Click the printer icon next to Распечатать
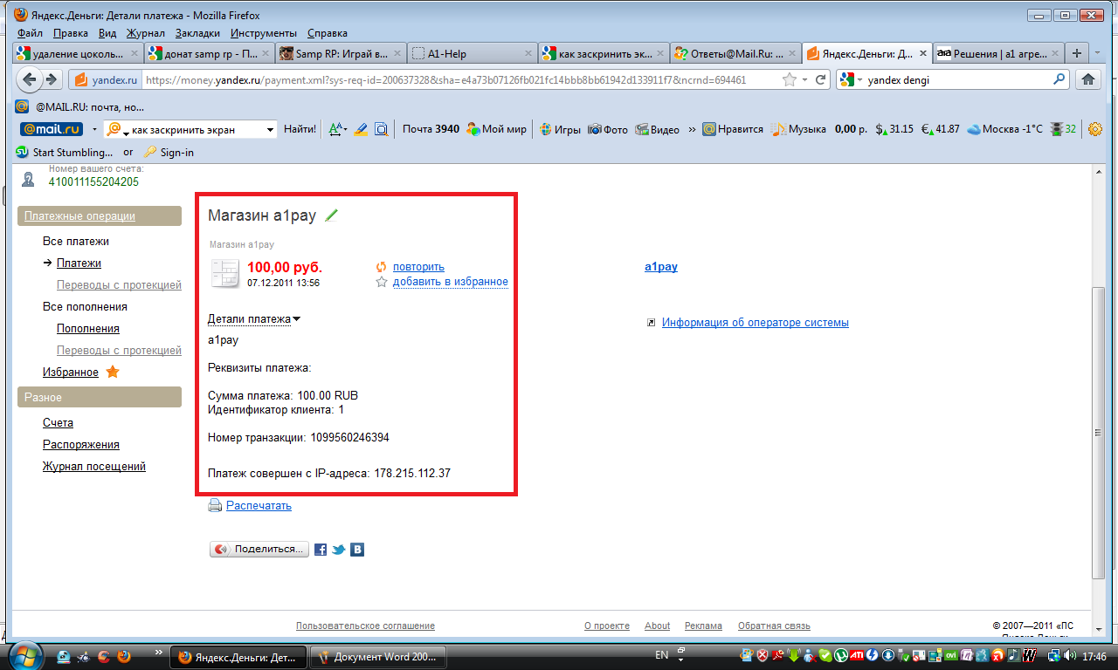 tap(215, 505)
